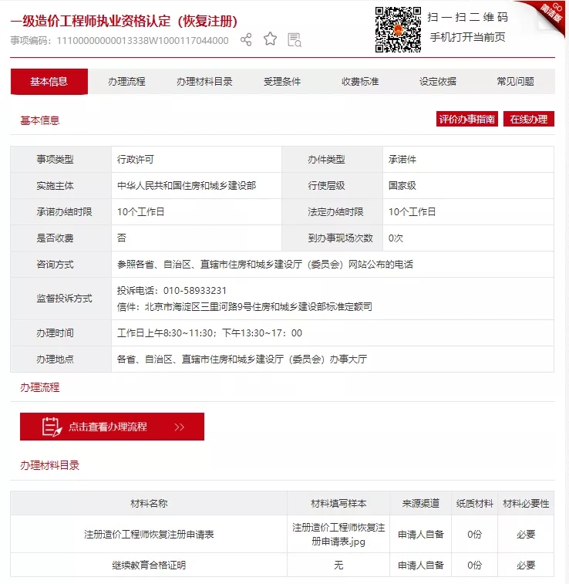Click the 注册造价工程师恢复注册申请表 material name
569x584 pixels.
pos(149,535)
